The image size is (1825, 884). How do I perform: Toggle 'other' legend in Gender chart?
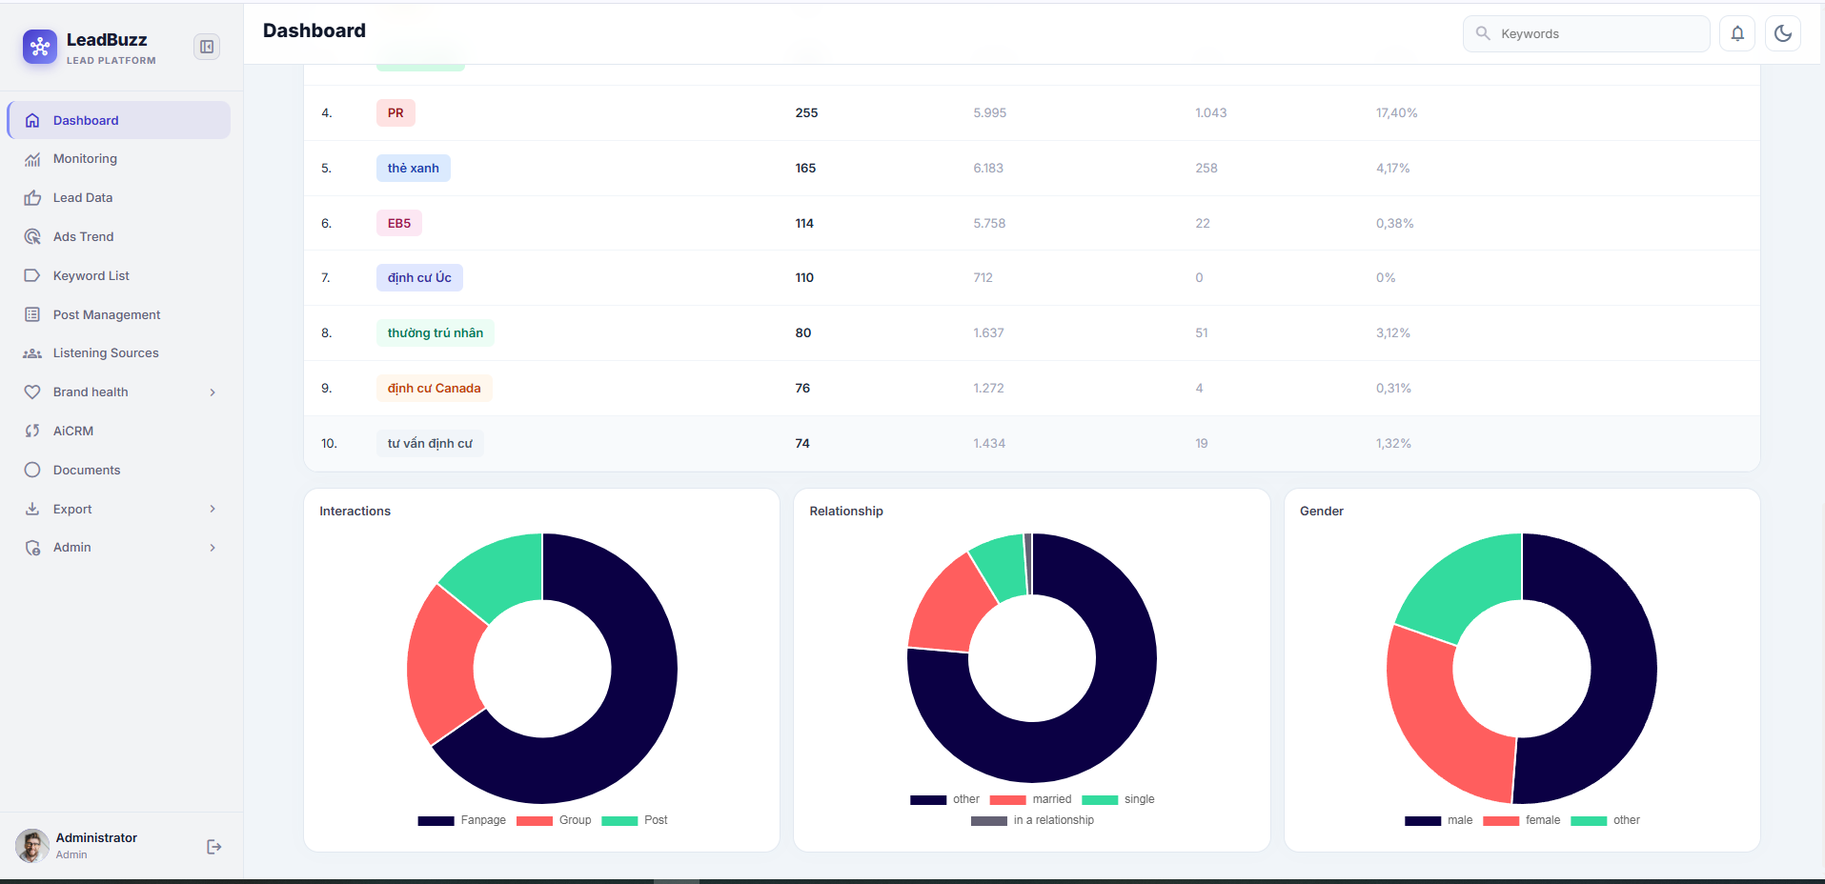pyautogui.click(x=1606, y=820)
